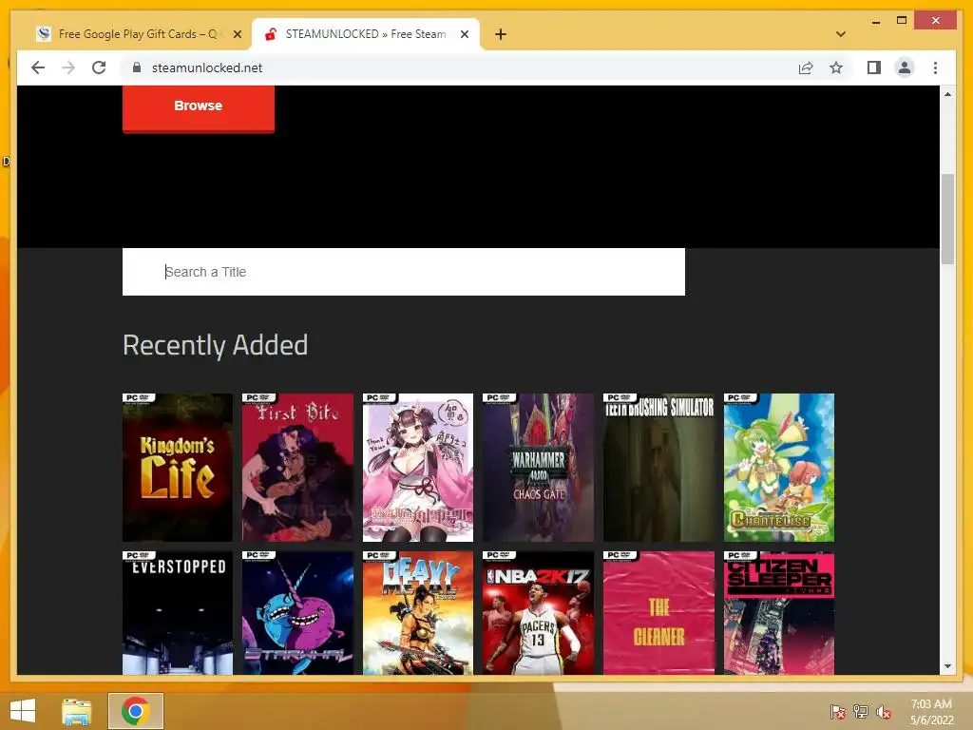Screen dimensions: 973x730
Task: Reload the steamunlocked.net page
Action: pos(99,67)
